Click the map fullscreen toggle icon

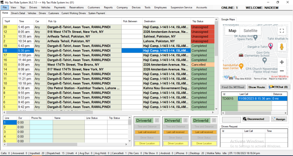[282, 30]
